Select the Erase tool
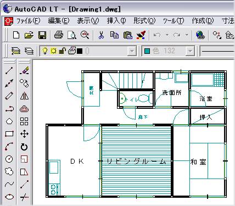Viewport: 235px width, 206px height. pyautogui.click(x=24, y=70)
